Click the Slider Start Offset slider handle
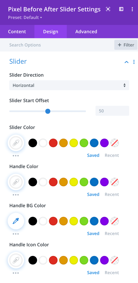Image resolution: width=138 pixels, height=283 pixels. click(x=48, y=111)
